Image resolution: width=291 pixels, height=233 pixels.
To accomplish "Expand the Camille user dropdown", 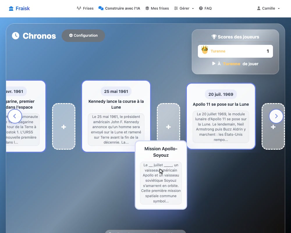I will pos(268,8).
